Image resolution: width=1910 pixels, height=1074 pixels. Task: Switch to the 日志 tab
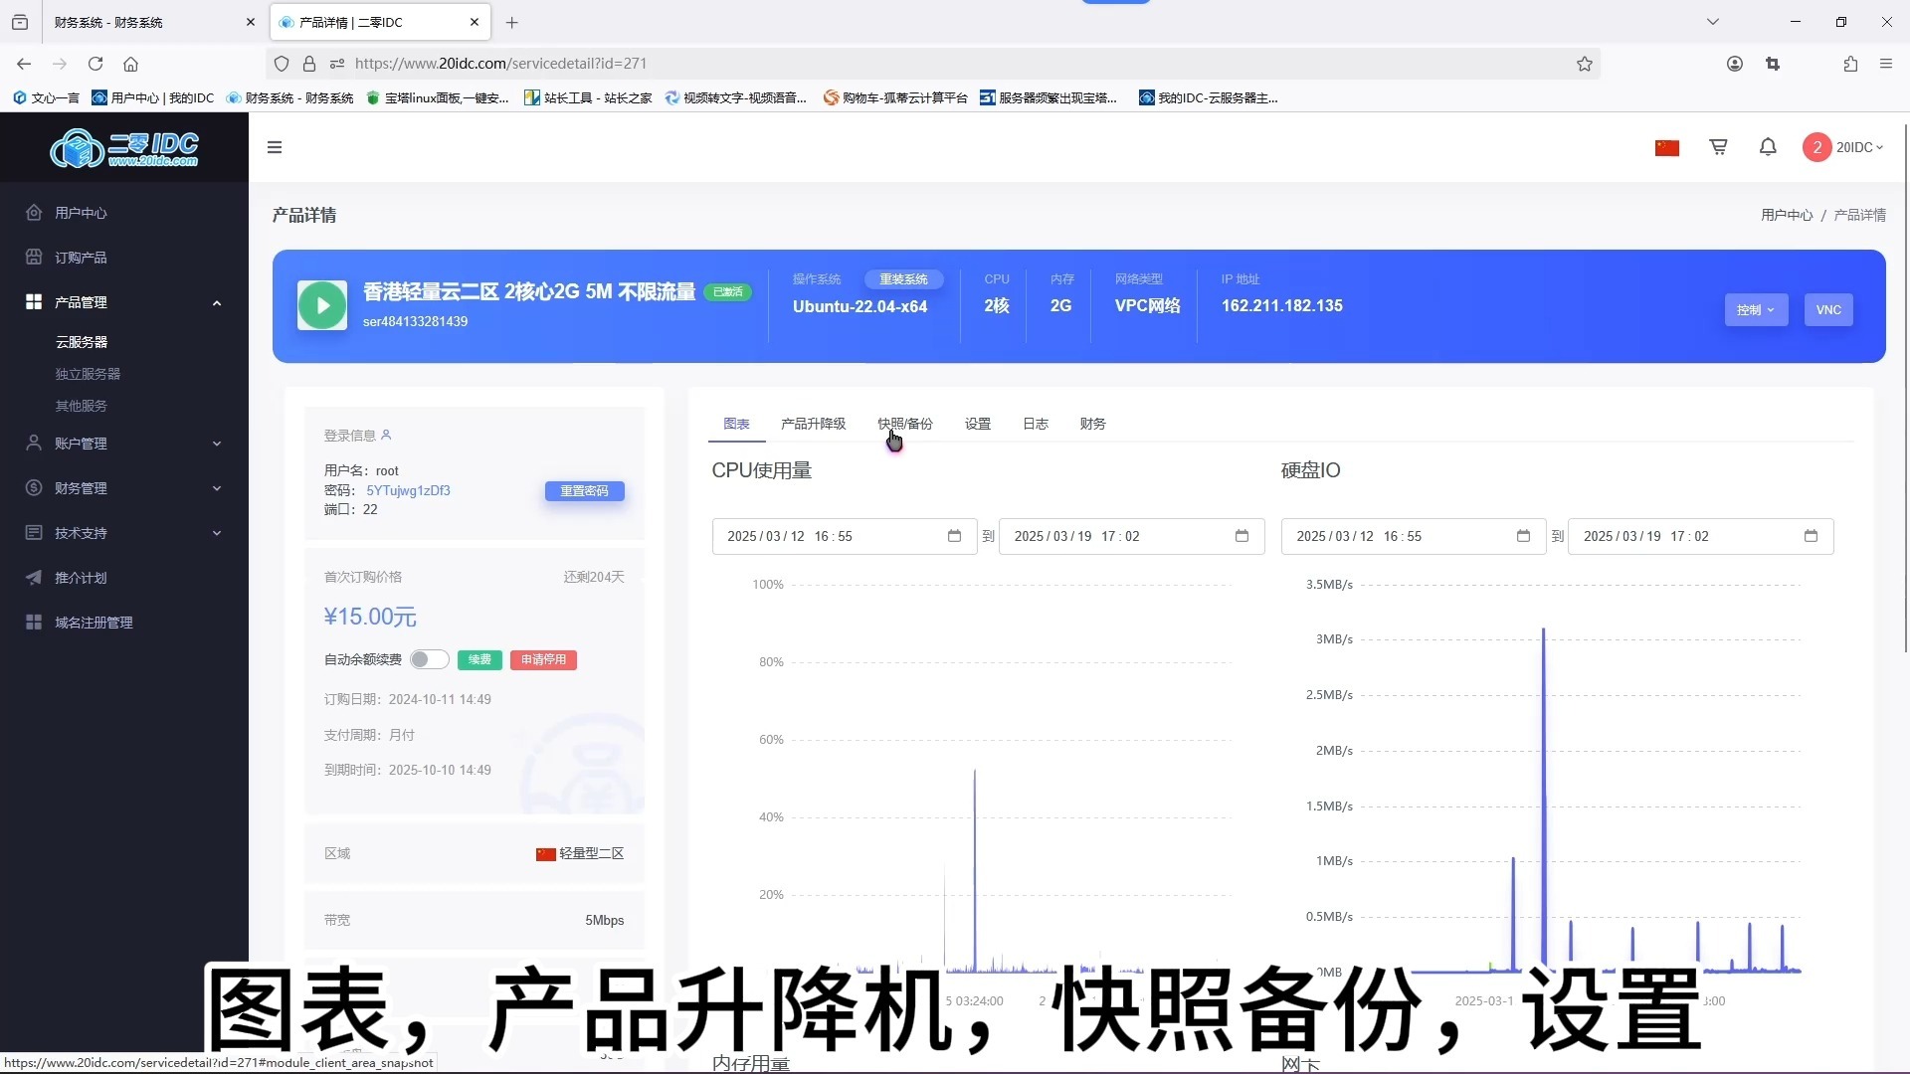[1036, 424]
